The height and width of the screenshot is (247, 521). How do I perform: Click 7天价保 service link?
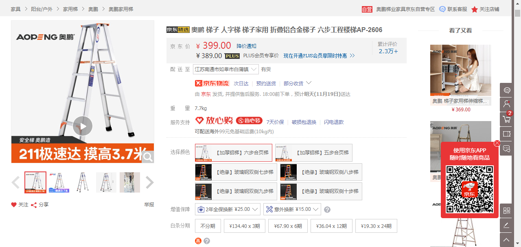tap(275, 122)
